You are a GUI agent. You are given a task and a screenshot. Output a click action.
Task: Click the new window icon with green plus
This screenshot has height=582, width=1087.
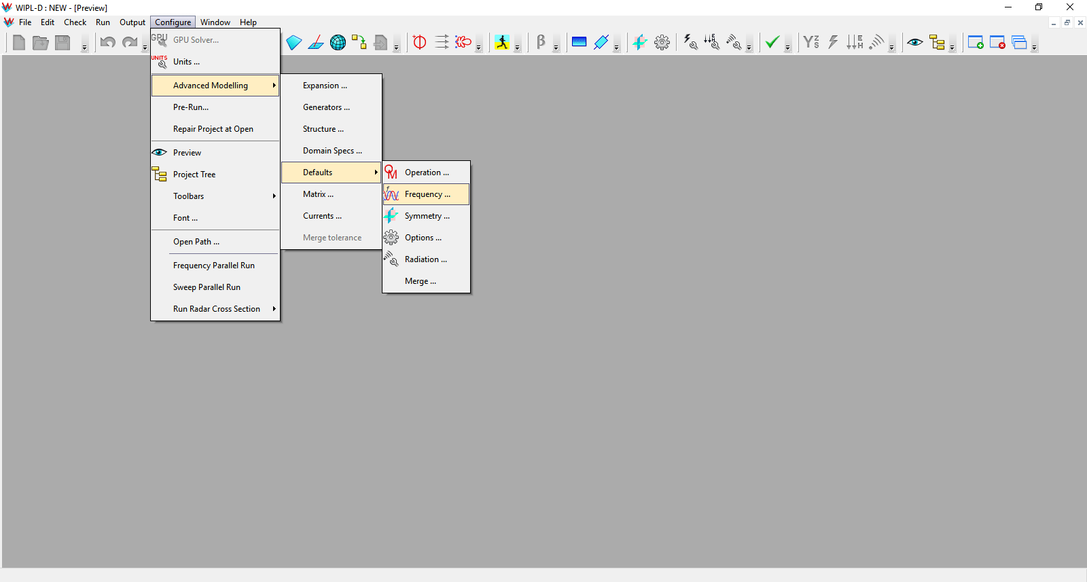(976, 42)
